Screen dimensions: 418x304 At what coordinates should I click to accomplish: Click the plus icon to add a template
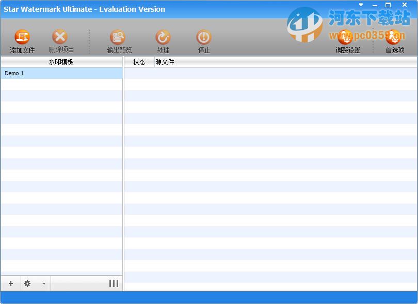[x=10, y=283]
